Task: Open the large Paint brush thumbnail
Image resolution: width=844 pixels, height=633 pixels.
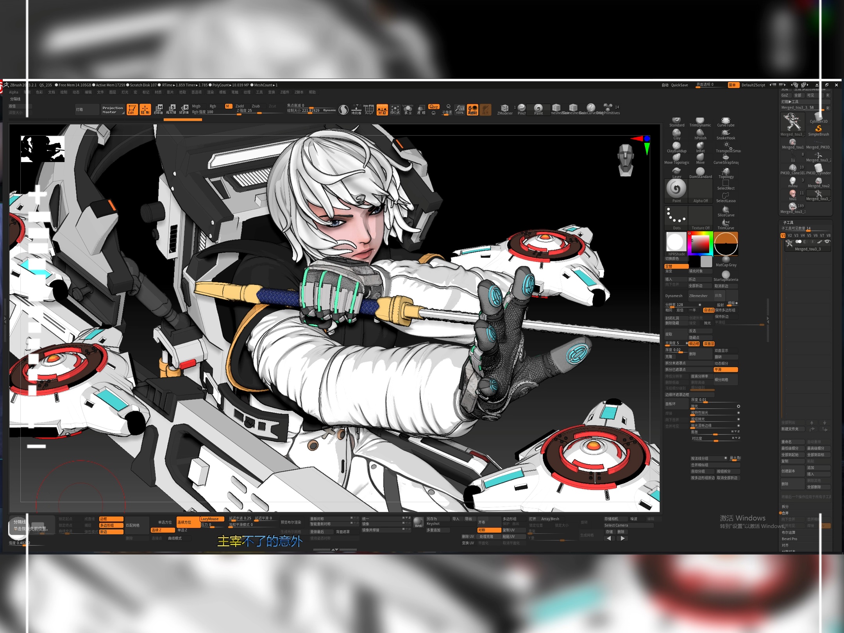Action: coord(676,191)
